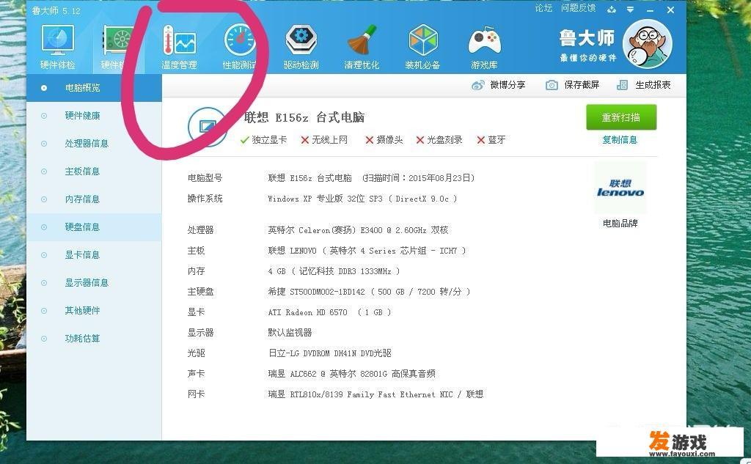
Task: Close the 鲁大师 window
Action: [x=670, y=10]
